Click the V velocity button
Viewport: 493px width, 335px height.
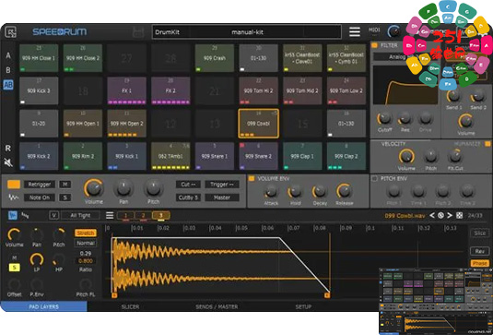54,215
